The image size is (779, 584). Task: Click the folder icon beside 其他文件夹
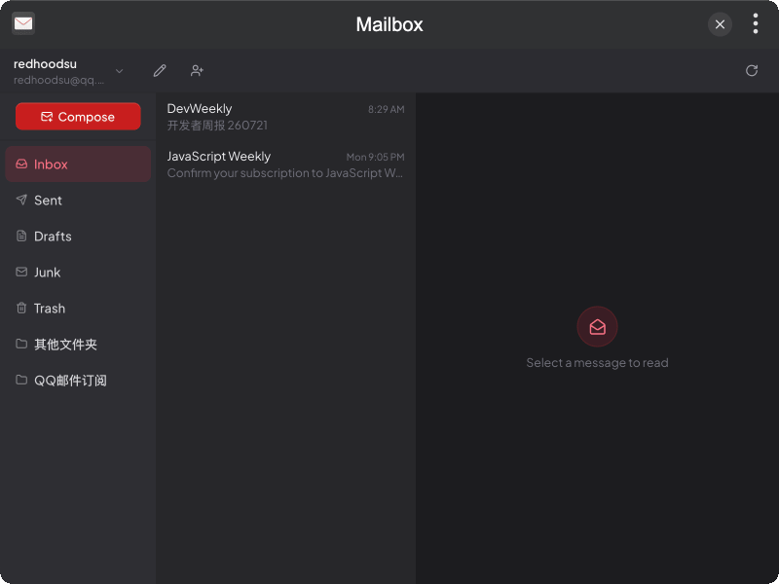tap(21, 344)
